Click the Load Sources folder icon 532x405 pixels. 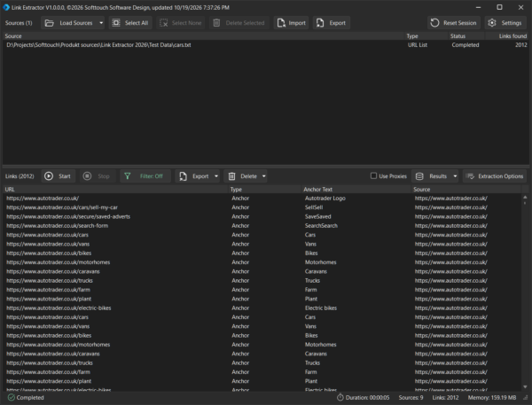coord(50,23)
